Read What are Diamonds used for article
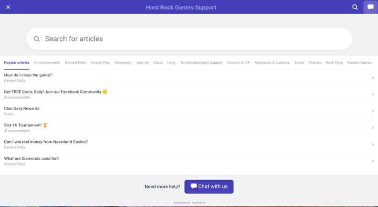378x207 pixels. [31, 159]
